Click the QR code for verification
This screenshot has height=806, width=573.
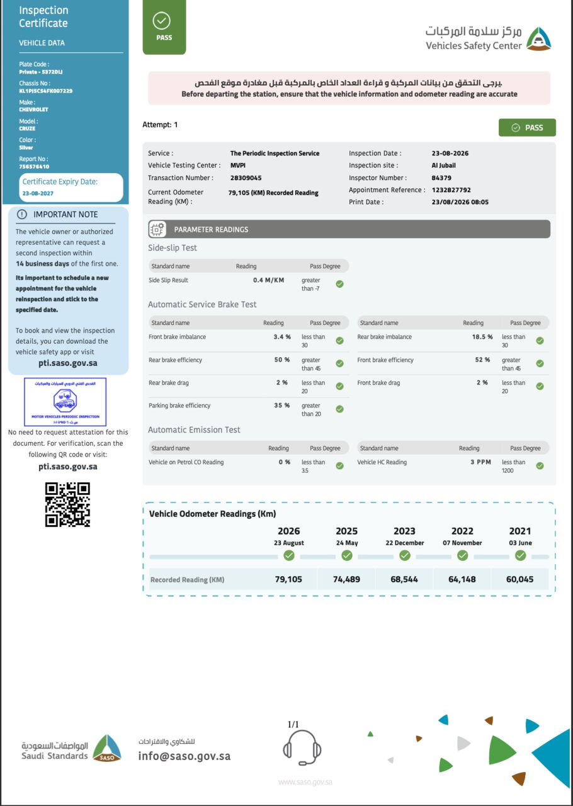point(67,504)
